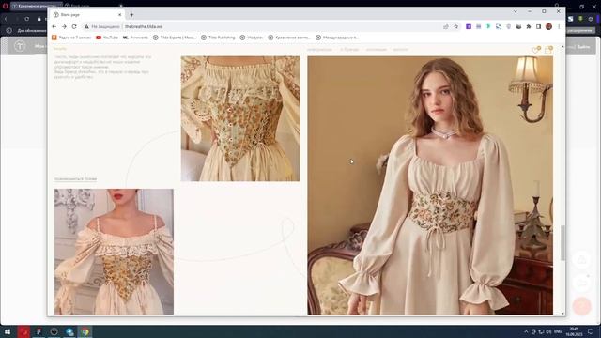Open the Tilda Experts bookmark
The width and height of the screenshot is (601, 338).
click(x=175, y=38)
